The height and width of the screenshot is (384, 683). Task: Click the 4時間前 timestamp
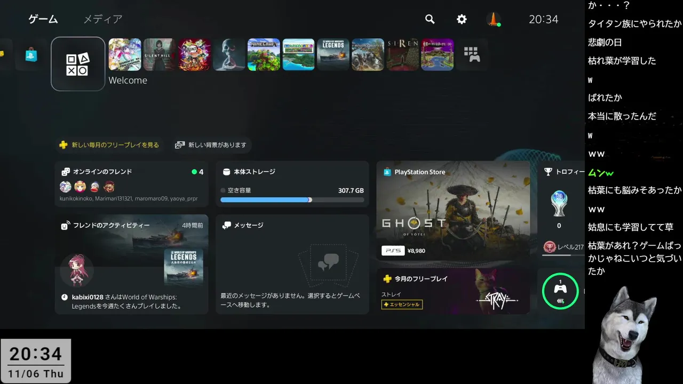point(192,226)
